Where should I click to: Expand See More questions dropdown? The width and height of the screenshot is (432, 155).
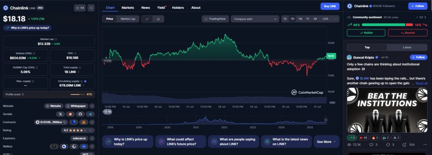click(327, 142)
